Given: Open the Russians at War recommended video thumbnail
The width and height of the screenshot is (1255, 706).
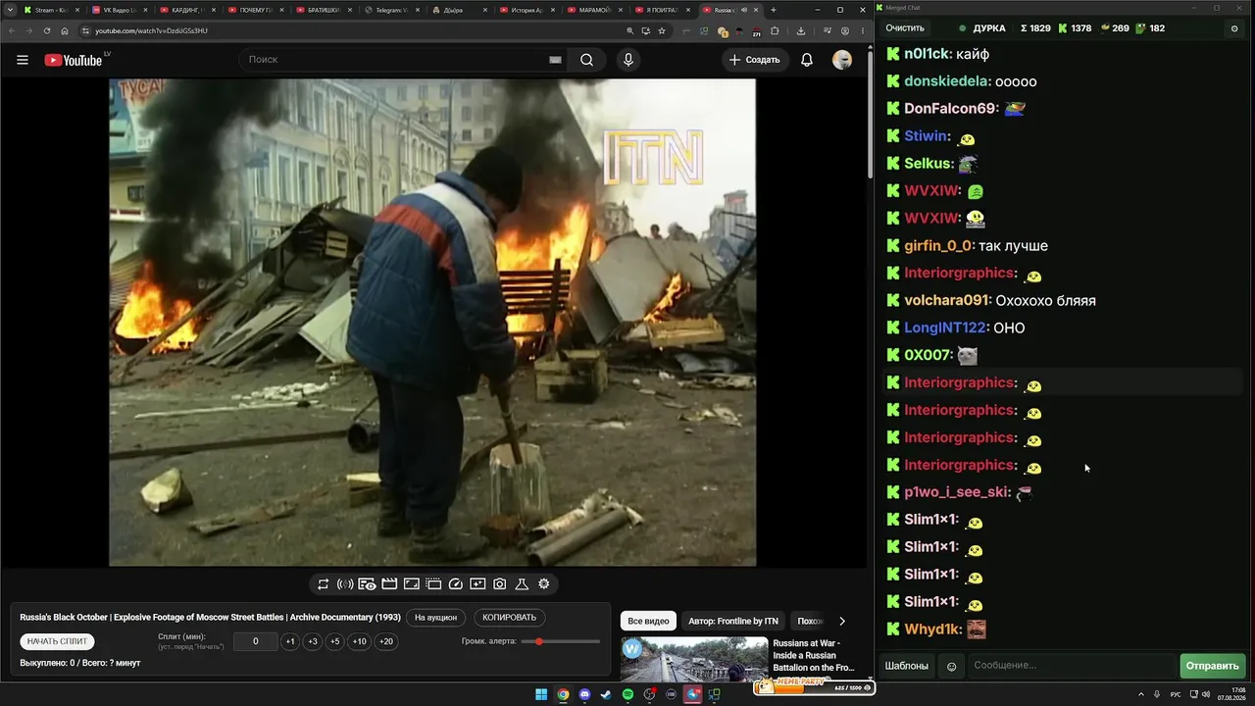Looking at the screenshot, I should [694, 660].
